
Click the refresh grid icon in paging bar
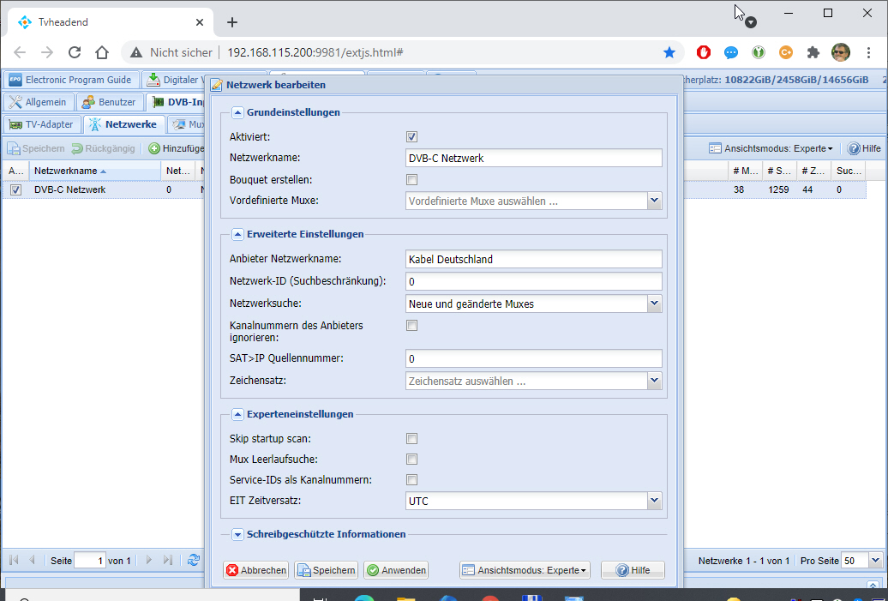point(194,560)
